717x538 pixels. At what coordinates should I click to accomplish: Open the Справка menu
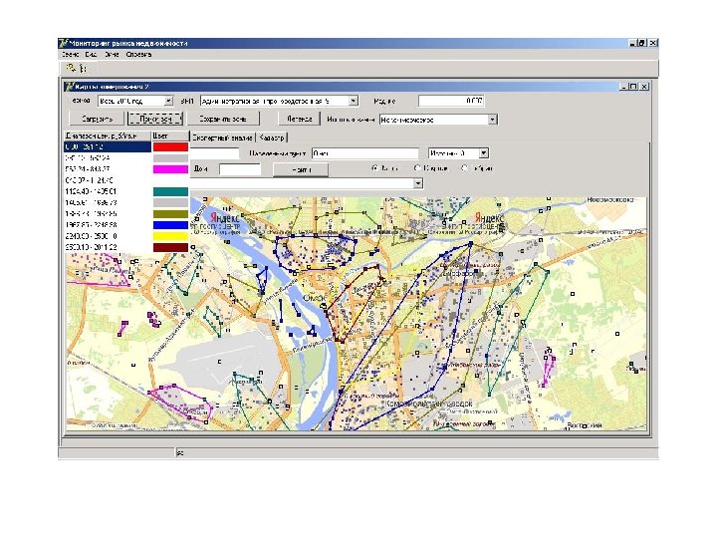pyautogui.click(x=138, y=54)
